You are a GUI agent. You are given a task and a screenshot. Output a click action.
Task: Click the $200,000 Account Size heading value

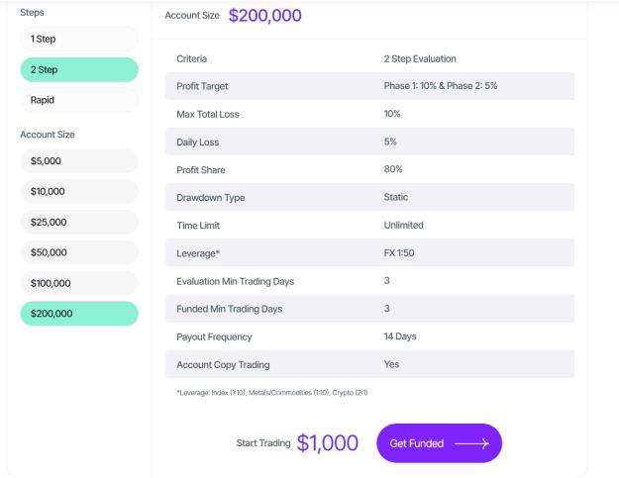264,16
